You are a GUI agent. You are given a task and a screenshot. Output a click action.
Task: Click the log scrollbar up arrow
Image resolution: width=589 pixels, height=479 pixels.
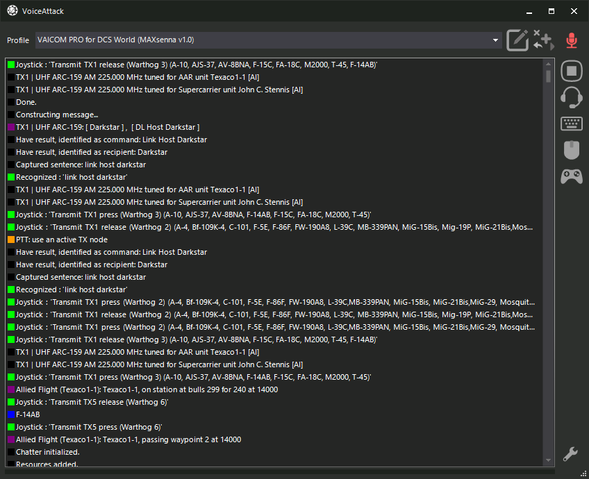click(548, 64)
